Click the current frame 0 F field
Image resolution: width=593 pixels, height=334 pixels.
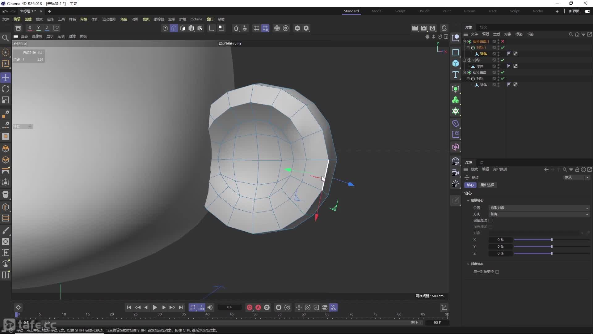[229, 307]
